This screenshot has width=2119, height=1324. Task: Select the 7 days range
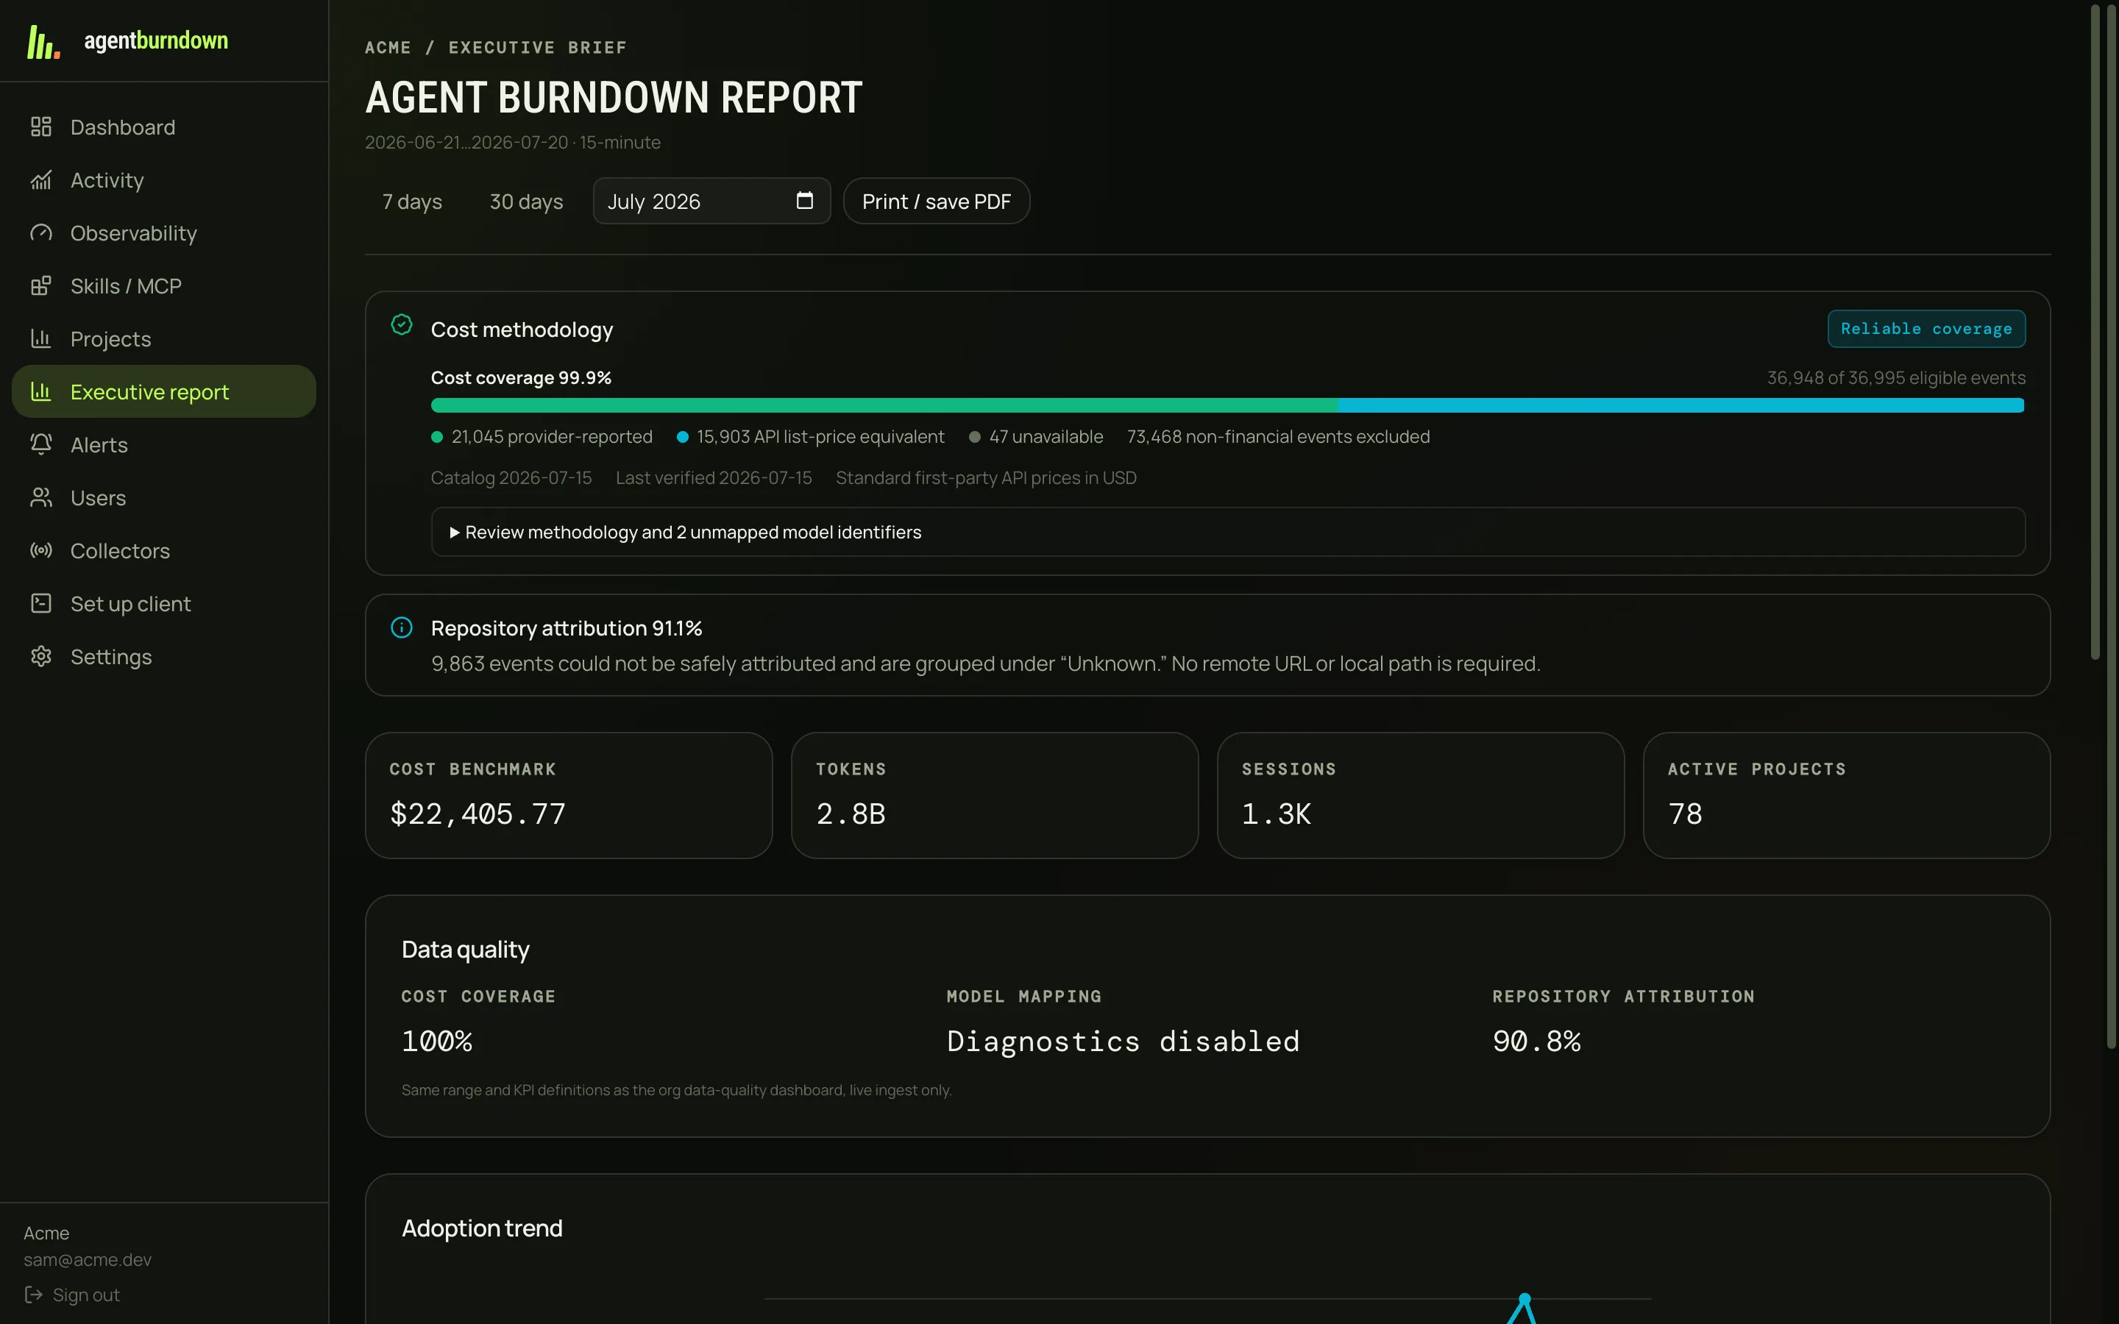411,202
